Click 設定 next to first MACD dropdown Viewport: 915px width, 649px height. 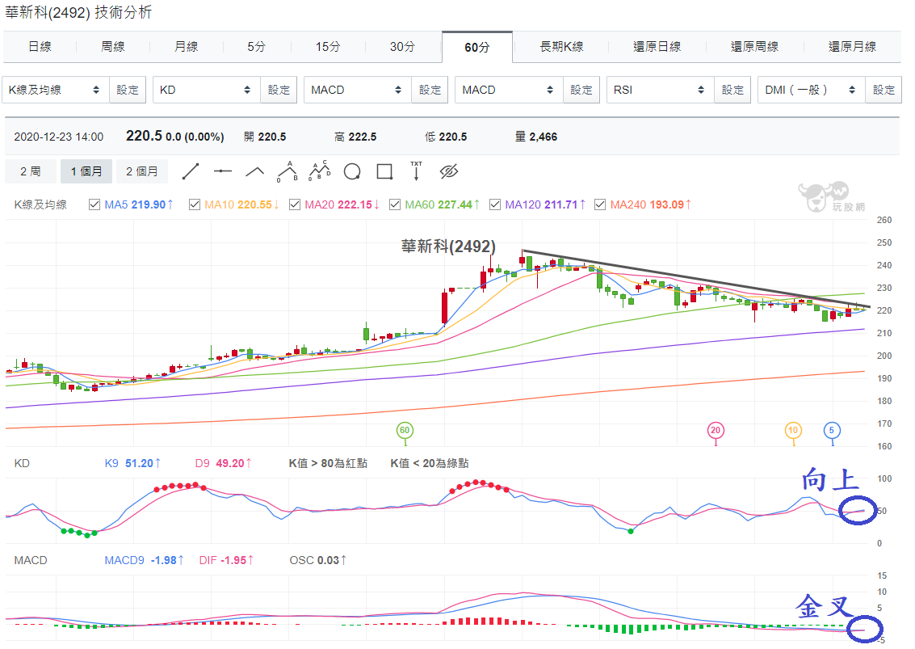[430, 90]
